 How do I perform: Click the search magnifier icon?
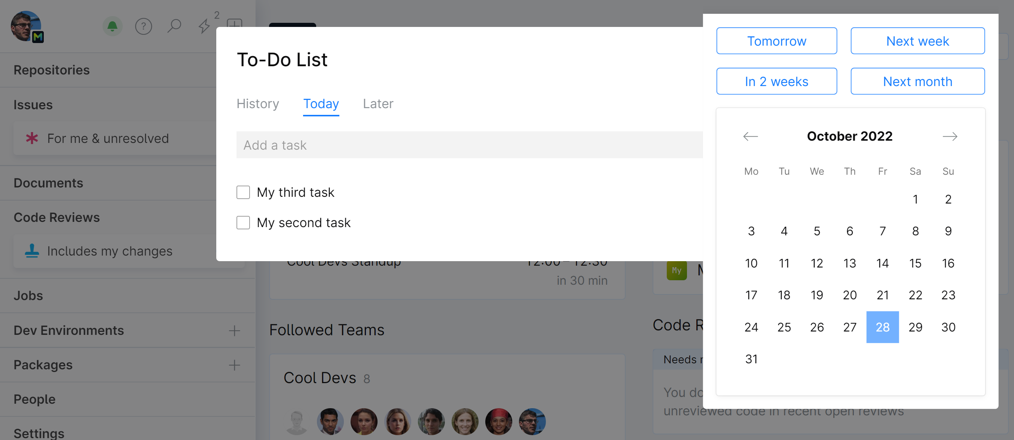[174, 26]
